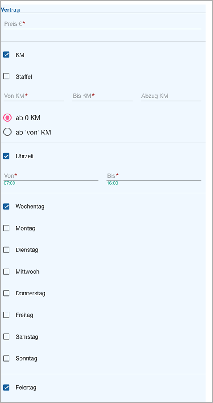Click the Von time field
Image resolution: width=213 pixels, height=403 pixels.
click(51, 176)
